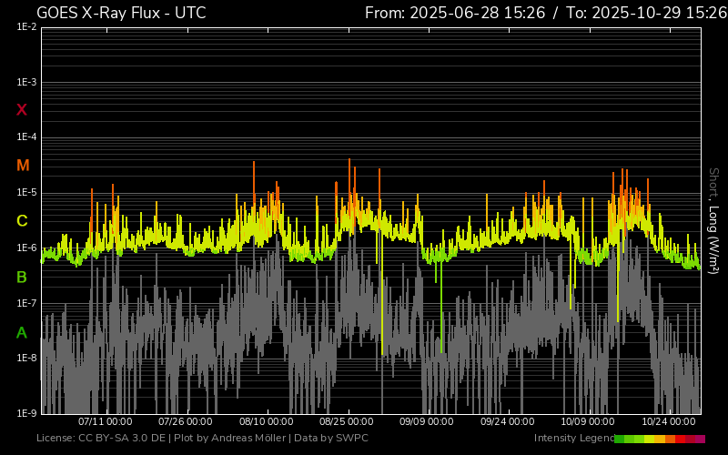The width and height of the screenshot is (728, 455).
Task: Select the 07/11 00:00 time axis tick
Action: click(106, 422)
